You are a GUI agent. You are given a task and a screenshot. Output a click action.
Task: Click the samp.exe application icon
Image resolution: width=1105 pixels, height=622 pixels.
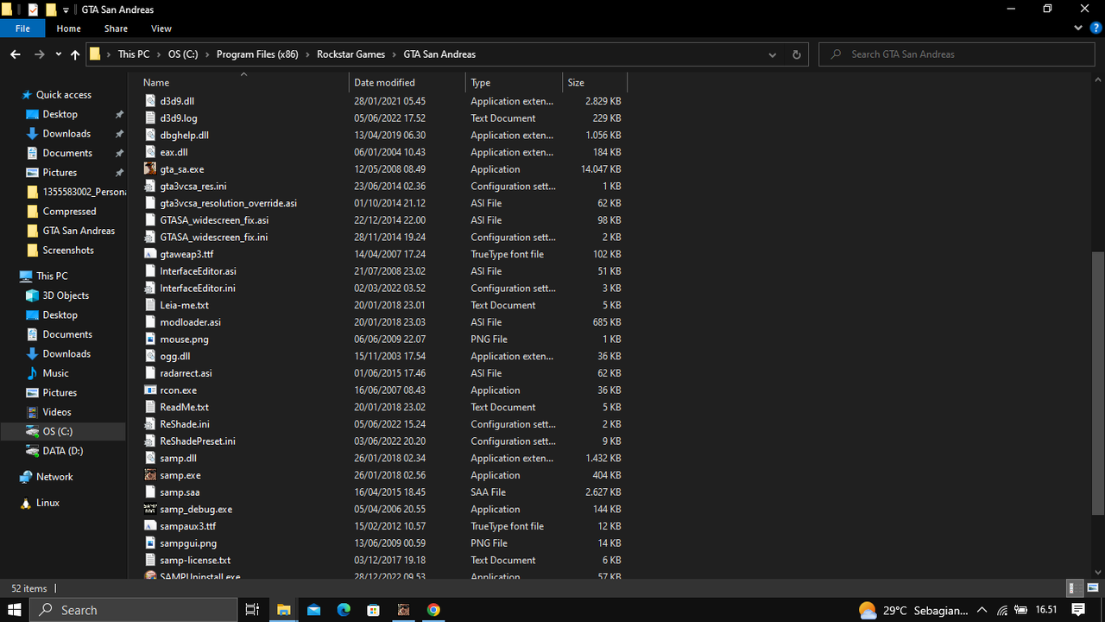[x=150, y=475]
